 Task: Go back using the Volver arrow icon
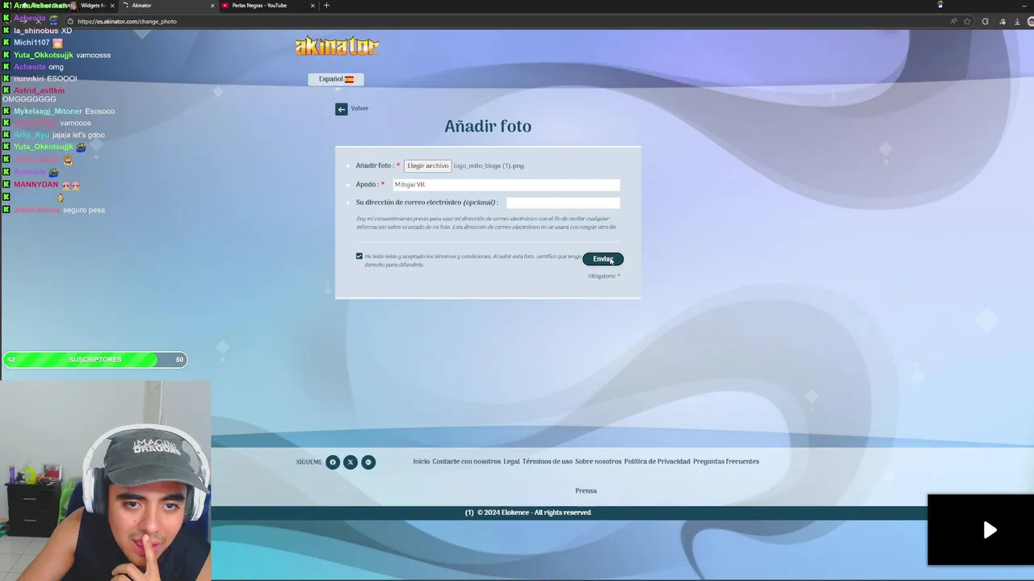point(341,109)
